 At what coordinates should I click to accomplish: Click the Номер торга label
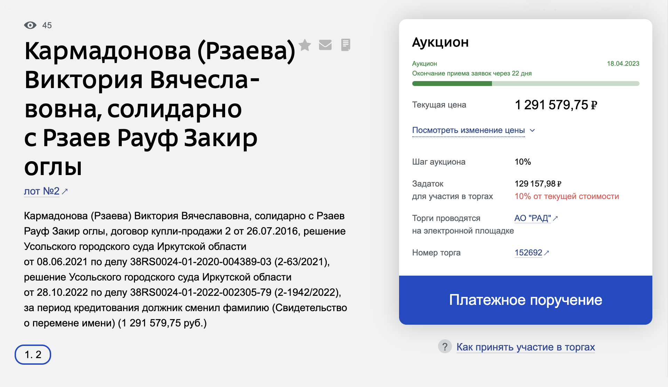tap(436, 253)
